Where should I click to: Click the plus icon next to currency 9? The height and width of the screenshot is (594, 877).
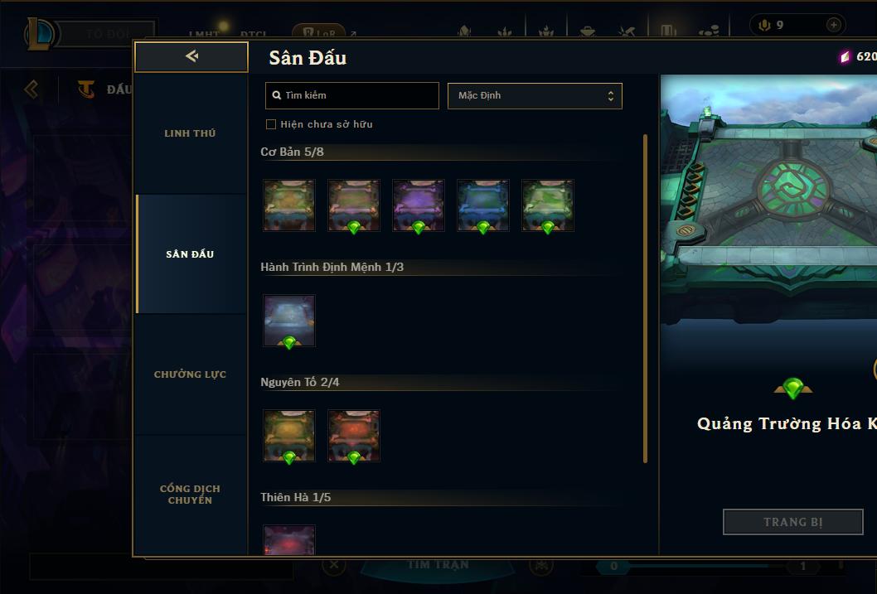click(x=833, y=25)
